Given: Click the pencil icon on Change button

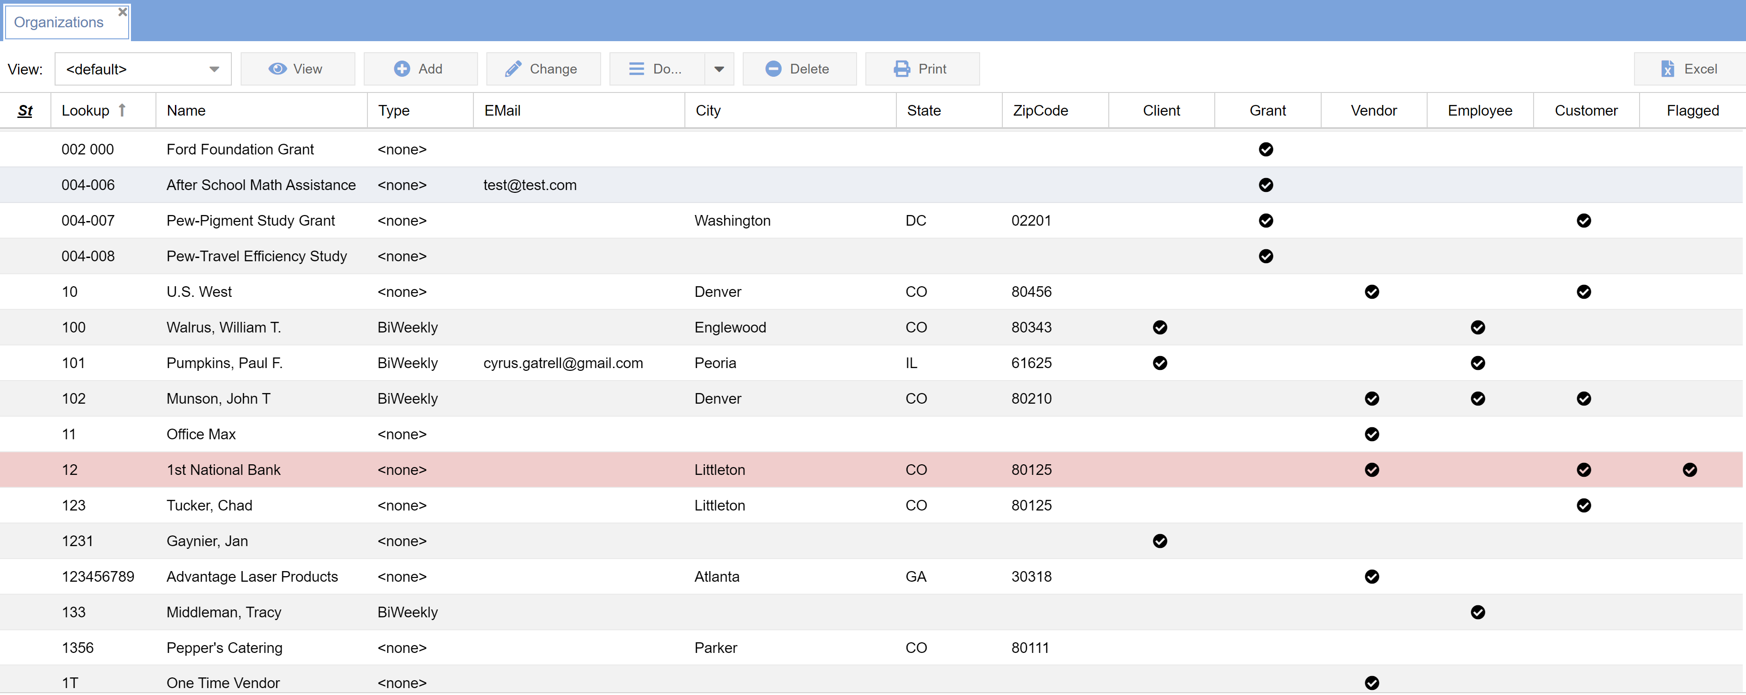Looking at the screenshot, I should pyautogui.click(x=513, y=69).
